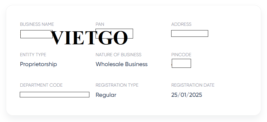Click the REGISTRATION DATE label
267x122 pixels.
point(193,85)
